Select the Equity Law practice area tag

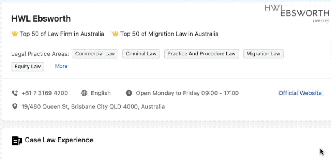point(28,67)
